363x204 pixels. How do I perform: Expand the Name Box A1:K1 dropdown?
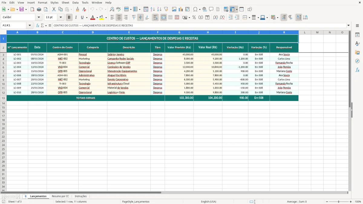pyautogui.click(x=30, y=25)
